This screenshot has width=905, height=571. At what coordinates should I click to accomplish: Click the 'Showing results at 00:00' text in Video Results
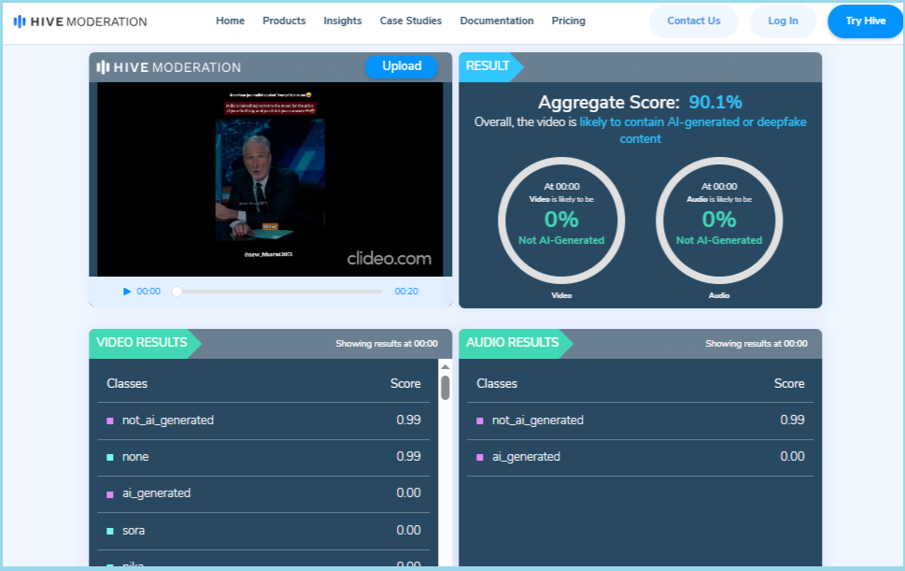click(387, 344)
